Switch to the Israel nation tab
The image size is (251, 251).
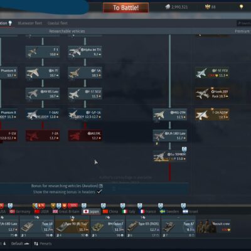[x=190, y=211]
